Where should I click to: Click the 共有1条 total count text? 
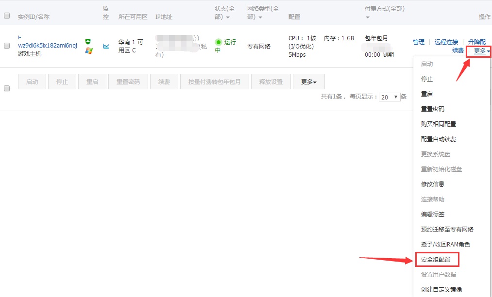click(x=331, y=97)
